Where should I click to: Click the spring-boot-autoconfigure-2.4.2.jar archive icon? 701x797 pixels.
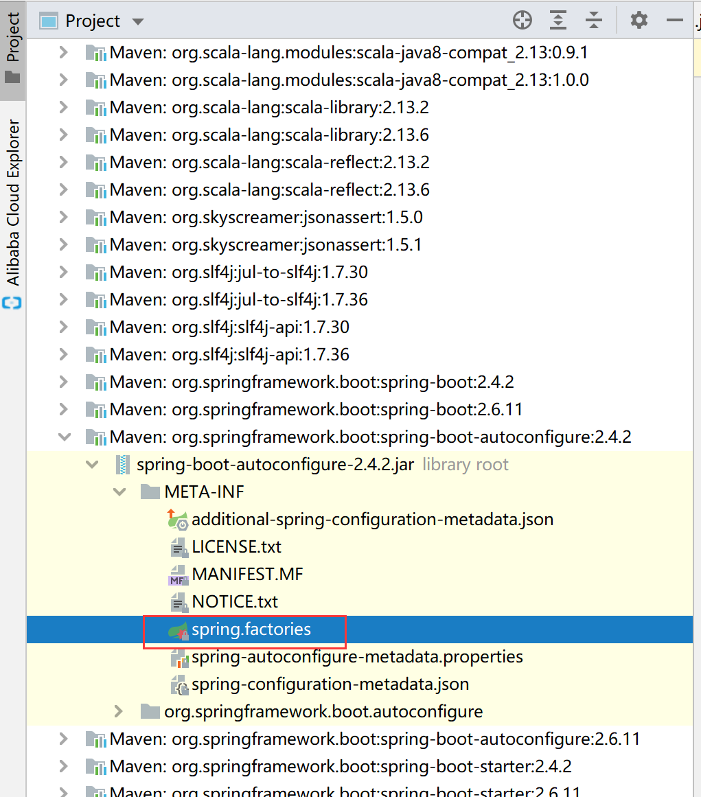[122, 464]
